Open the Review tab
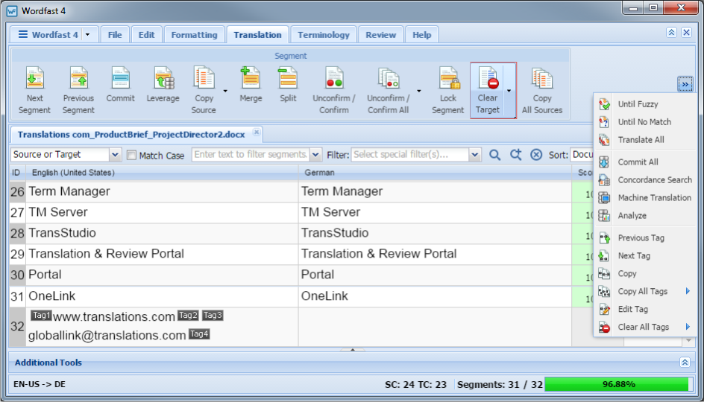The width and height of the screenshot is (704, 402). point(381,34)
